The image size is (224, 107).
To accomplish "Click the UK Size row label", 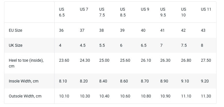I will [16, 45].
